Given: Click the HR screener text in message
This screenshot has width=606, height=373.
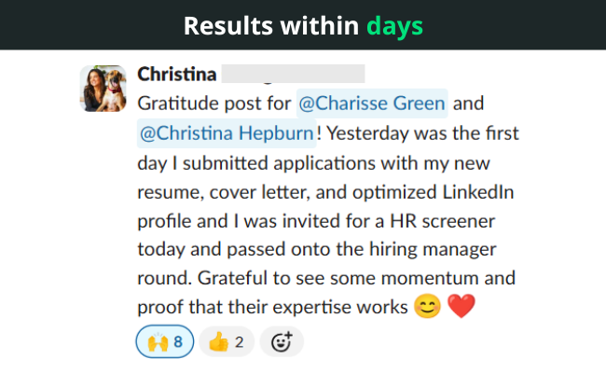Looking at the screenshot, I should click(443, 222).
